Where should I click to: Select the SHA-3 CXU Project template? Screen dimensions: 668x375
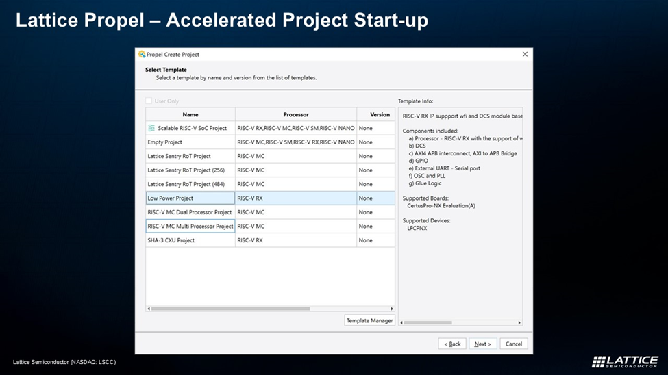click(x=171, y=240)
